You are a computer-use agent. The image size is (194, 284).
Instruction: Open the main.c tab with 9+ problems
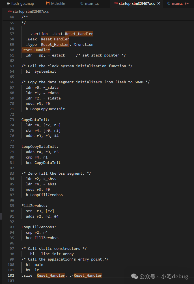tap(177, 4)
